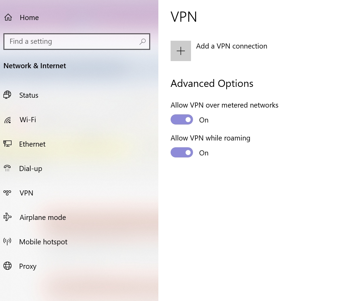The height and width of the screenshot is (301, 348).
Task: Click the search magnifier icon
Action: tap(142, 41)
